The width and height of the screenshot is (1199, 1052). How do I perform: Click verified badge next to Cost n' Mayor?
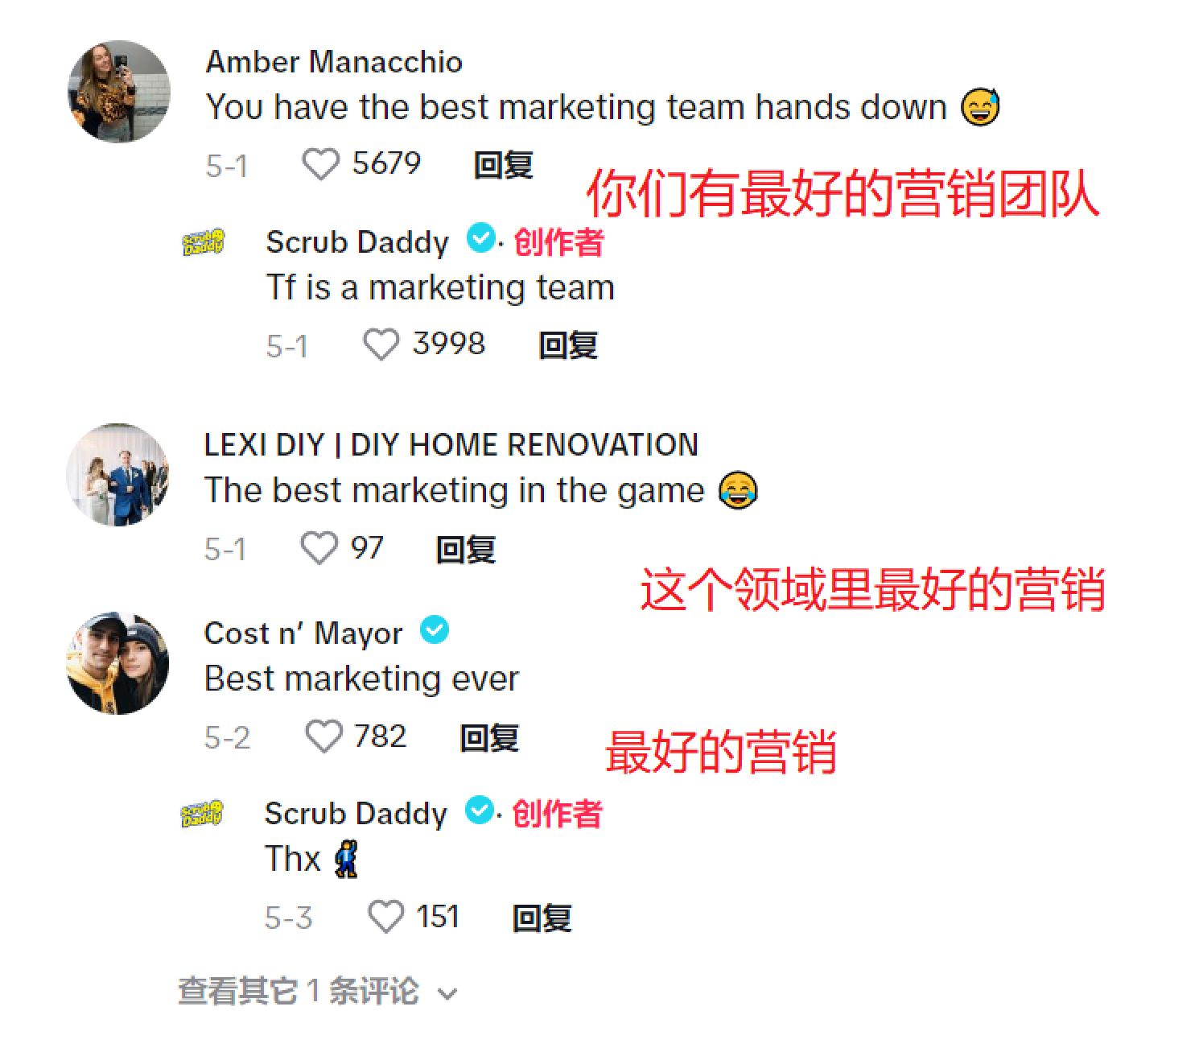[x=435, y=630]
